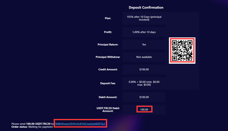Click the 'Principal Withdraw:' label
The width and height of the screenshot is (228, 131).
coord(108,57)
